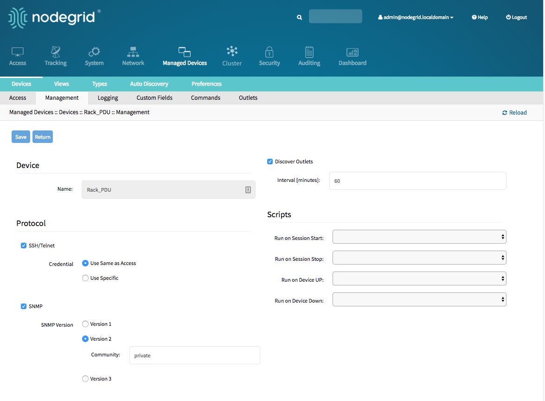Open the Commands sub-tab
This screenshot has width=545, height=401.
pyautogui.click(x=205, y=98)
